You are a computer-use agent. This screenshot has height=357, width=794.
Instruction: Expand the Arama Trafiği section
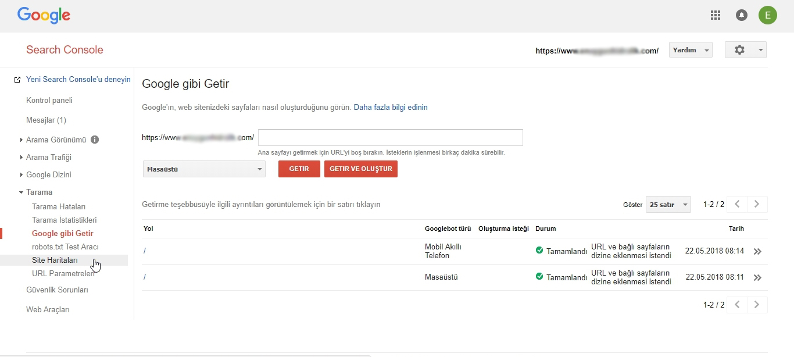(x=22, y=158)
